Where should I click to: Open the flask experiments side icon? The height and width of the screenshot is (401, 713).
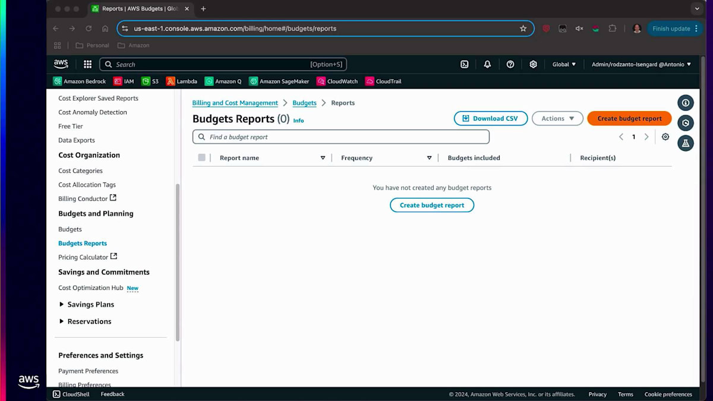pos(686,143)
